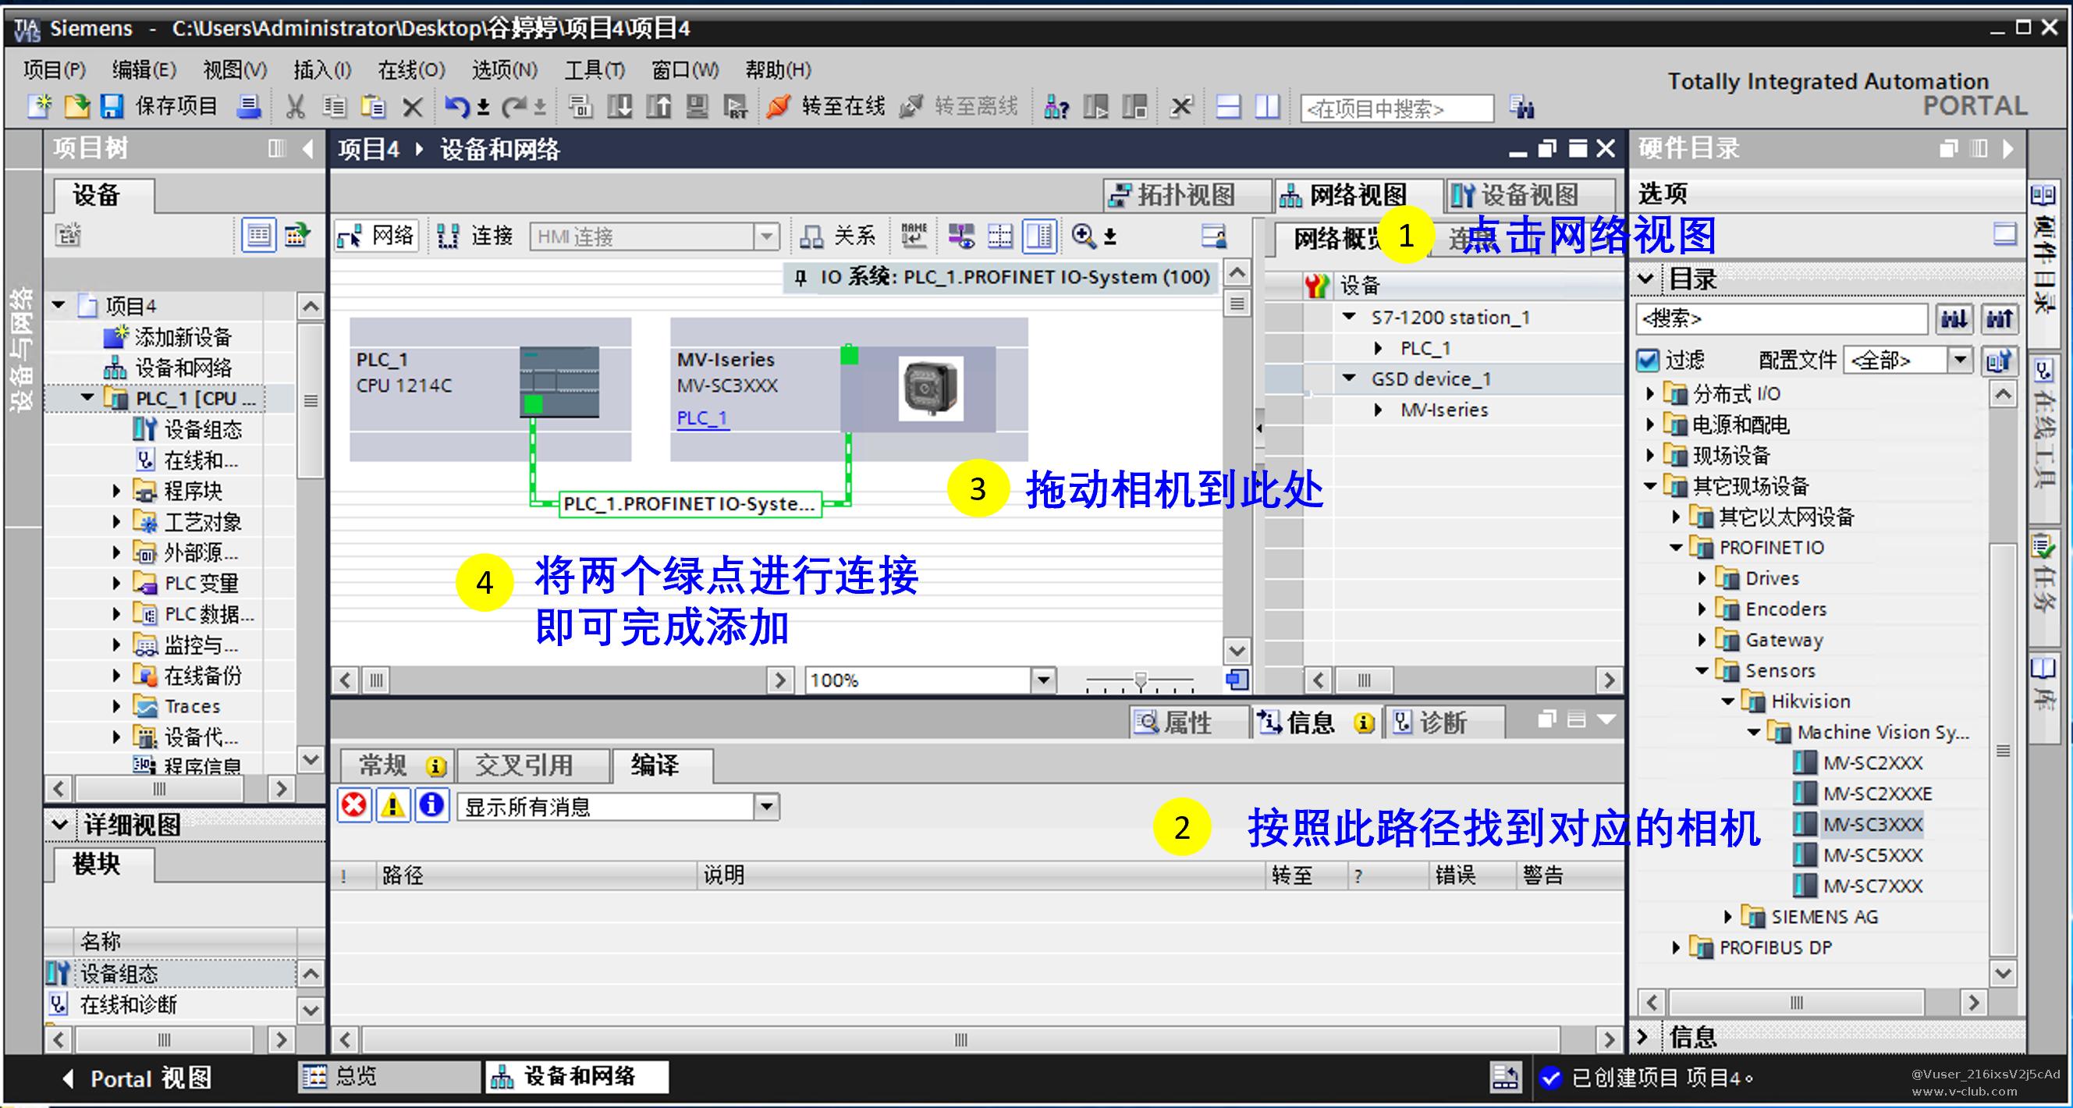Expand the SIEMENS AG catalog folder
This screenshot has width=2073, height=1108.
1728,917
